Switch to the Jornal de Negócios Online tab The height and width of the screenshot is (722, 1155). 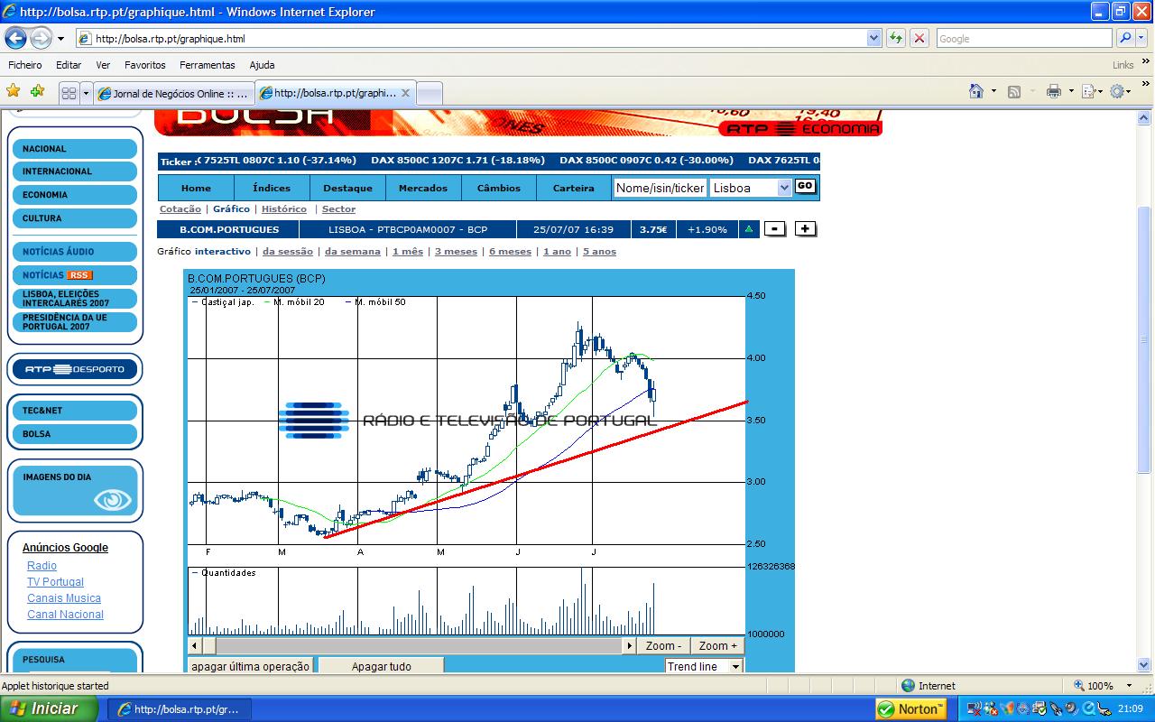[x=173, y=93]
